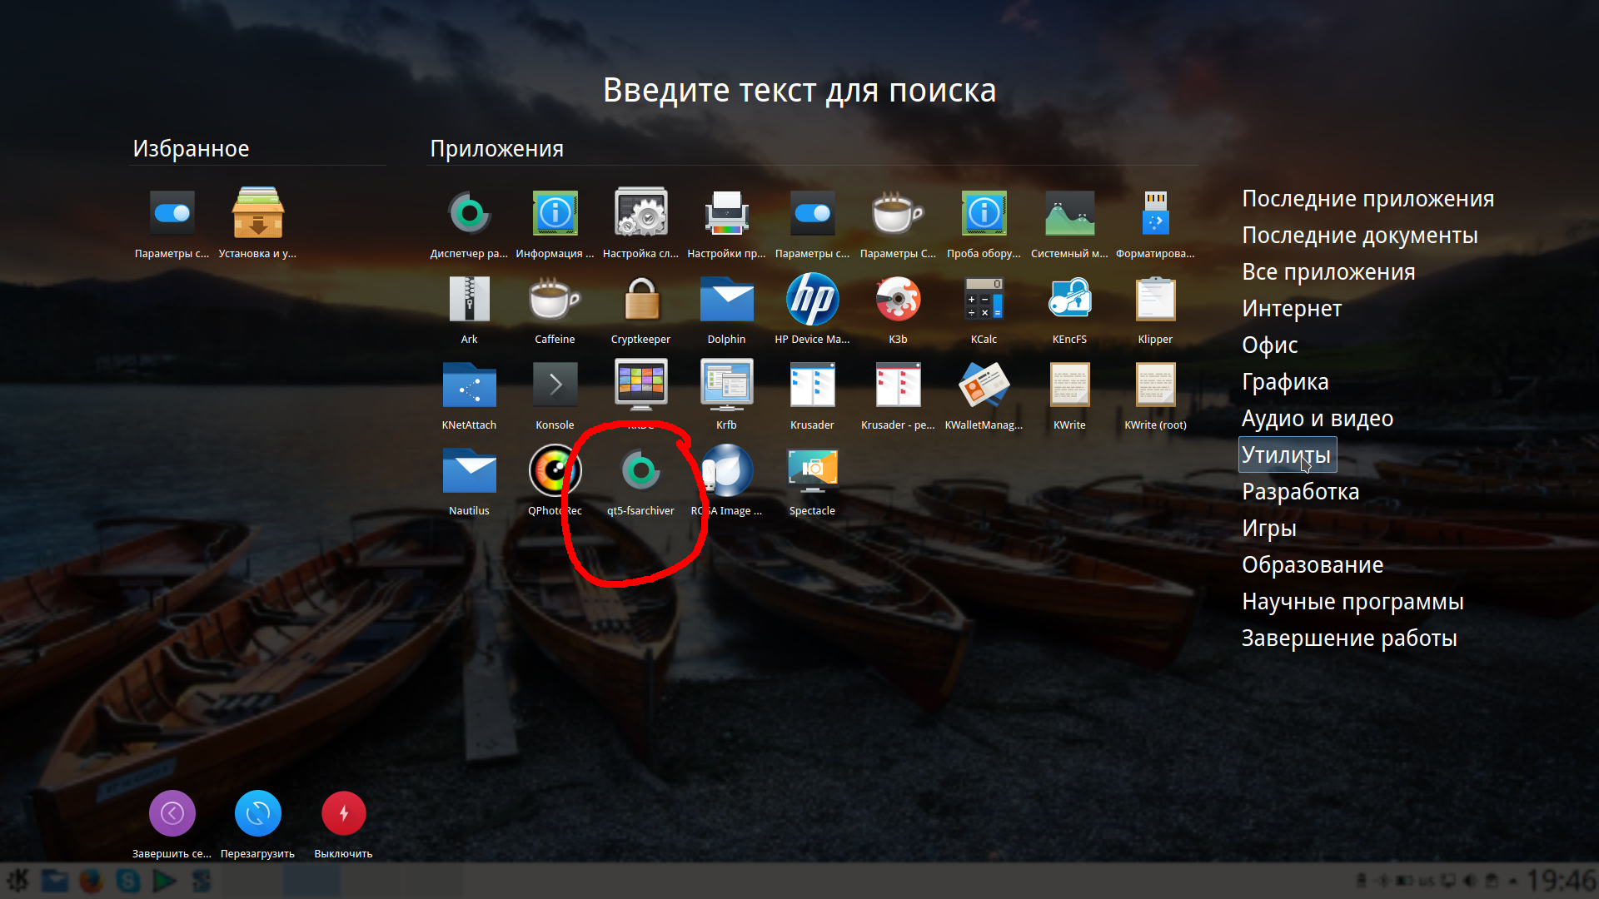Switch to the Графика category
Image resolution: width=1599 pixels, height=899 pixels.
[1285, 382]
